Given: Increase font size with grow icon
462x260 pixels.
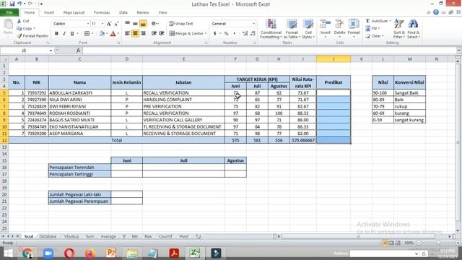Looking at the screenshot, I should click(x=109, y=24).
